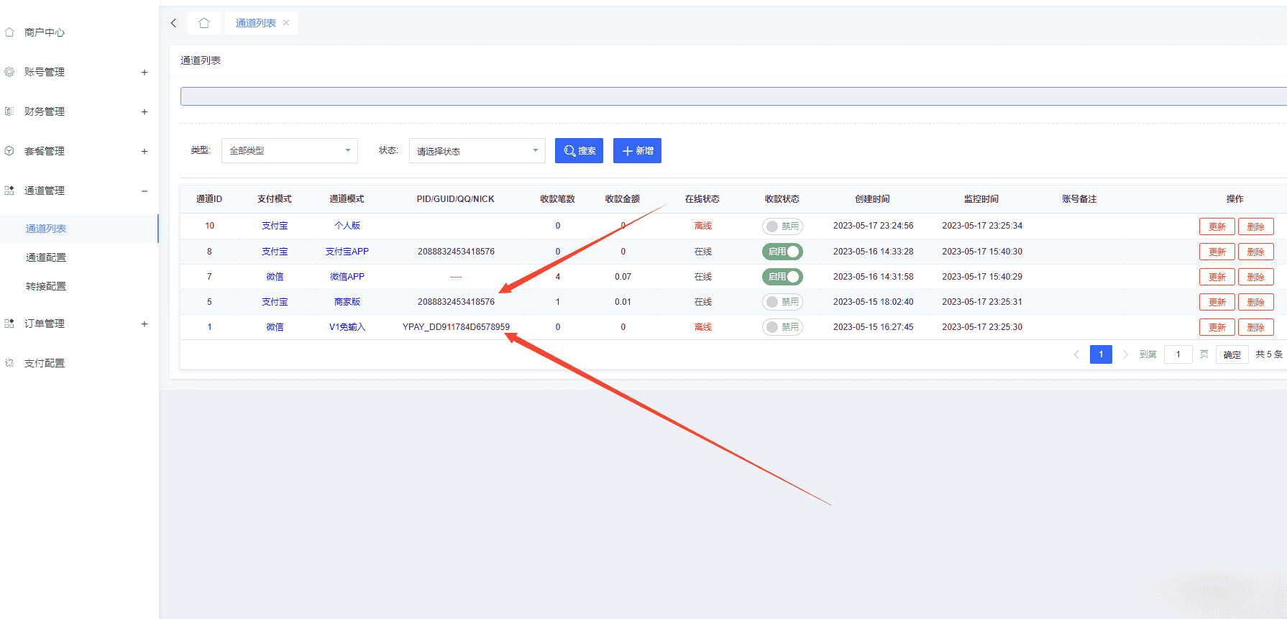
Task: Click 更新 button for channel 7
Action: (x=1217, y=277)
